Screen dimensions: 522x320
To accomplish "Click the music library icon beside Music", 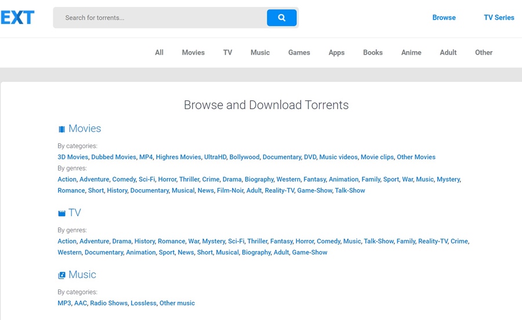I will (61, 275).
